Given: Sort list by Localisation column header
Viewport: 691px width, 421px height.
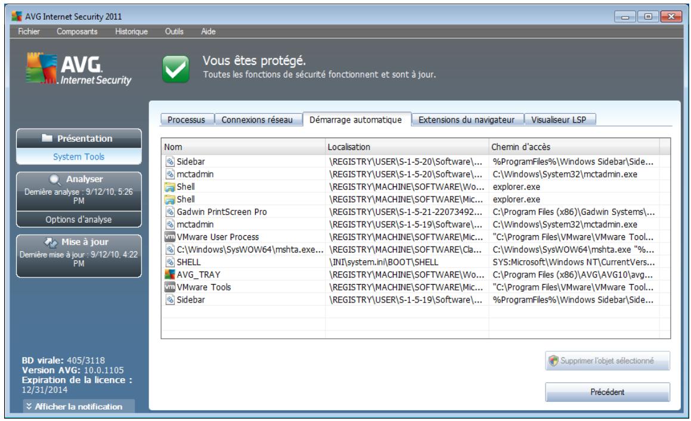Looking at the screenshot, I should [x=407, y=146].
